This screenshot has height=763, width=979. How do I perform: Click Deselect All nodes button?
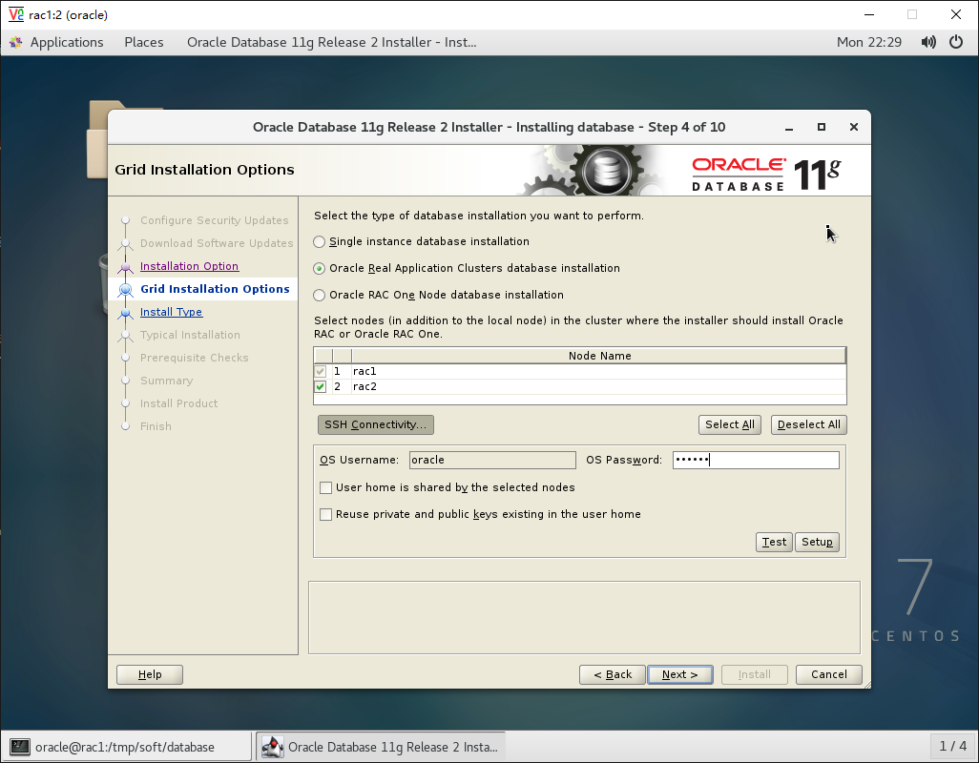pyautogui.click(x=808, y=424)
